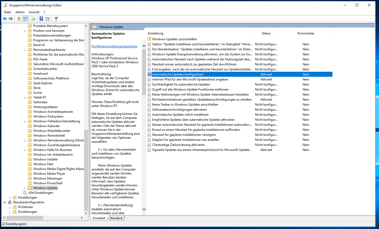
Task: Click description pane scroll-down arrow
Action: coord(144,209)
